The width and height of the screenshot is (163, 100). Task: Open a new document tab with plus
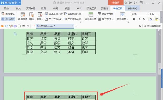click(77, 26)
